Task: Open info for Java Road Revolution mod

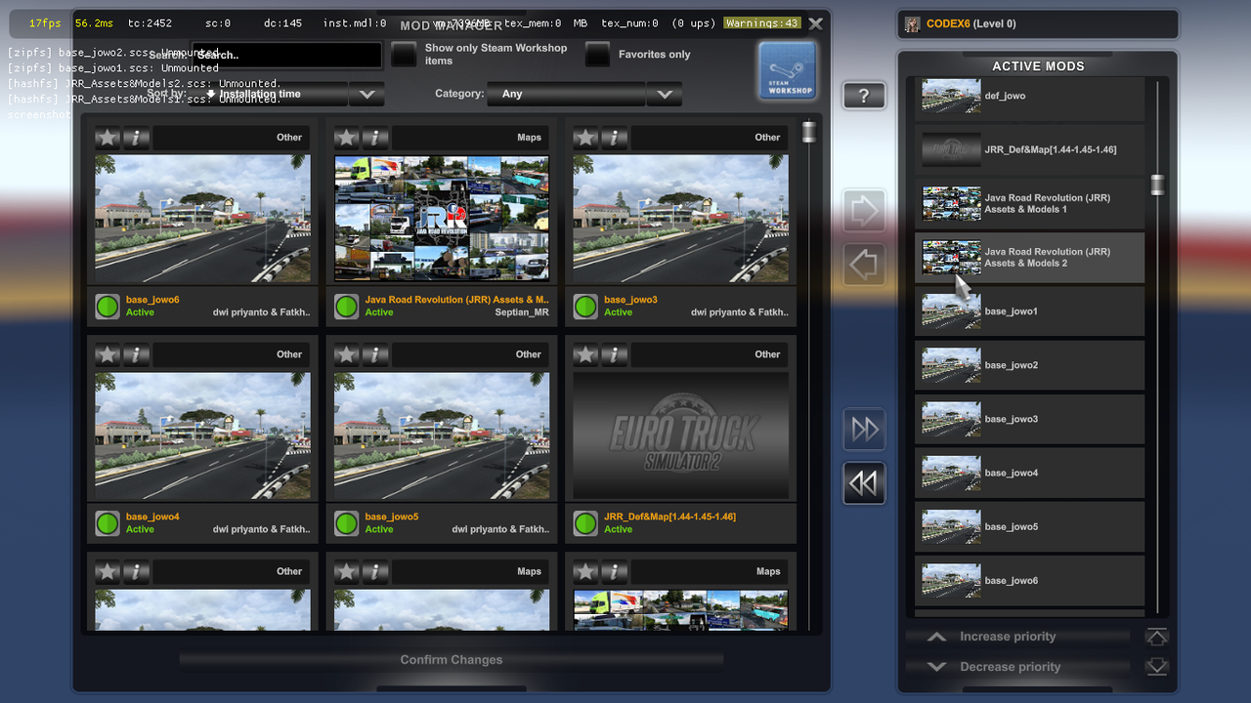Action: [x=375, y=137]
